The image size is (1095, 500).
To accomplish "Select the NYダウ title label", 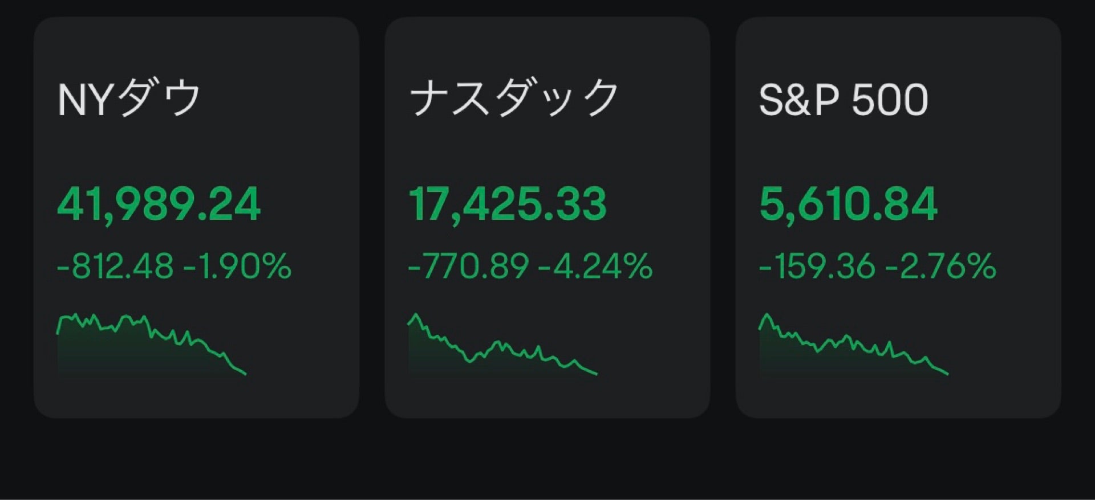I will [129, 98].
